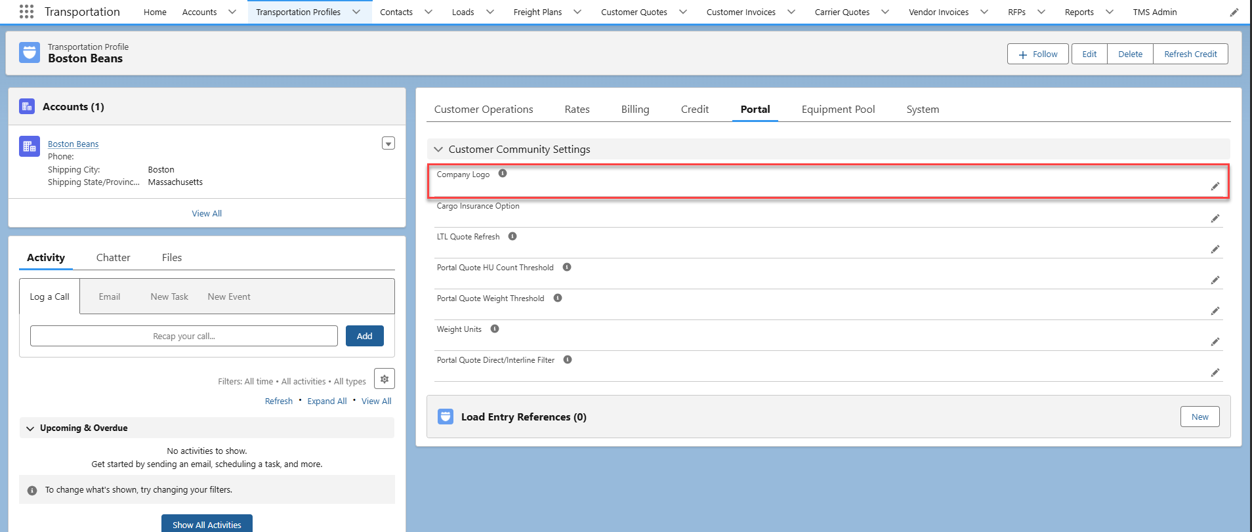Click the Recap your call input field

coord(184,337)
